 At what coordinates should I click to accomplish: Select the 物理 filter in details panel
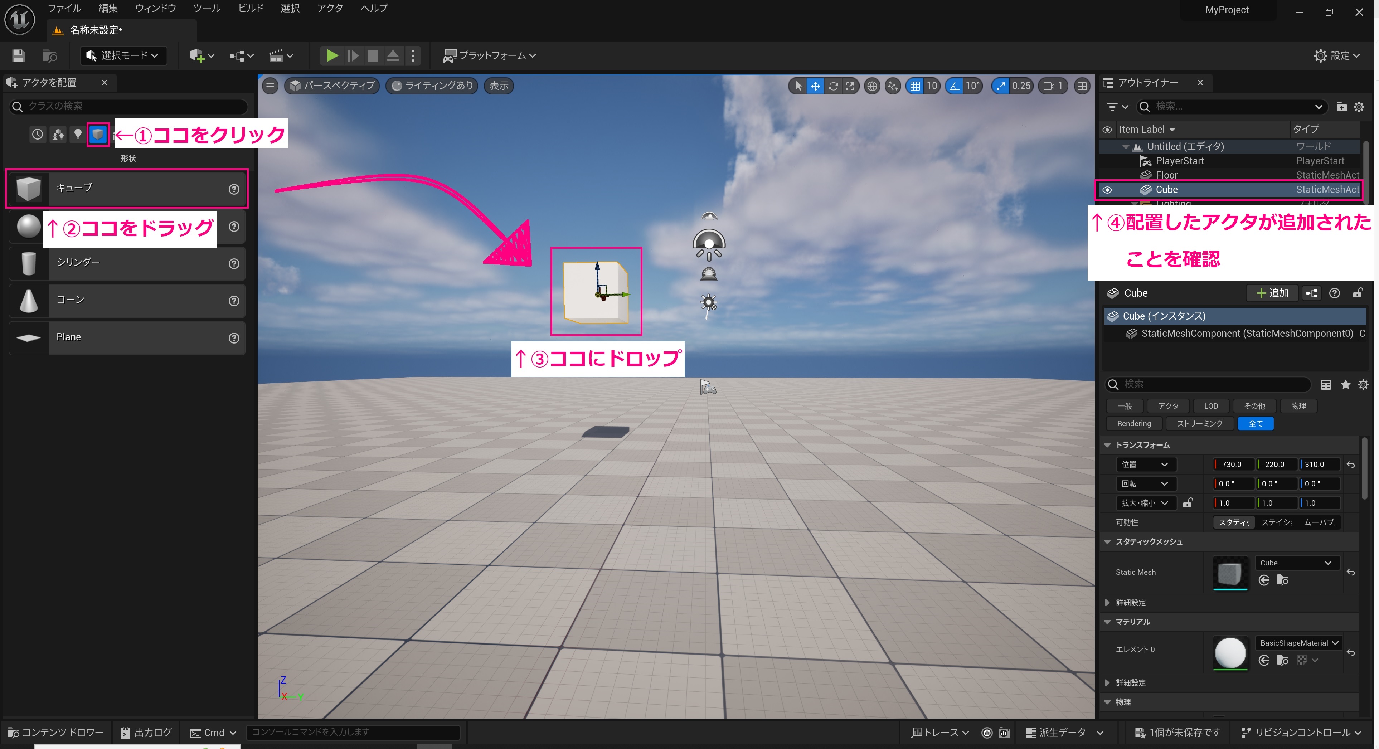pyautogui.click(x=1298, y=406)
